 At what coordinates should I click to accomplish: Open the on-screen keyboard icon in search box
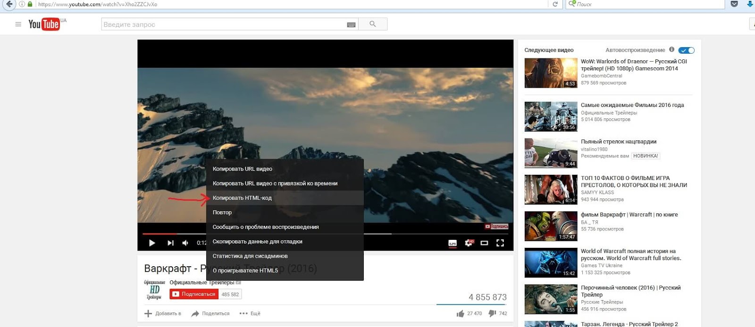(x=351, y=25)
